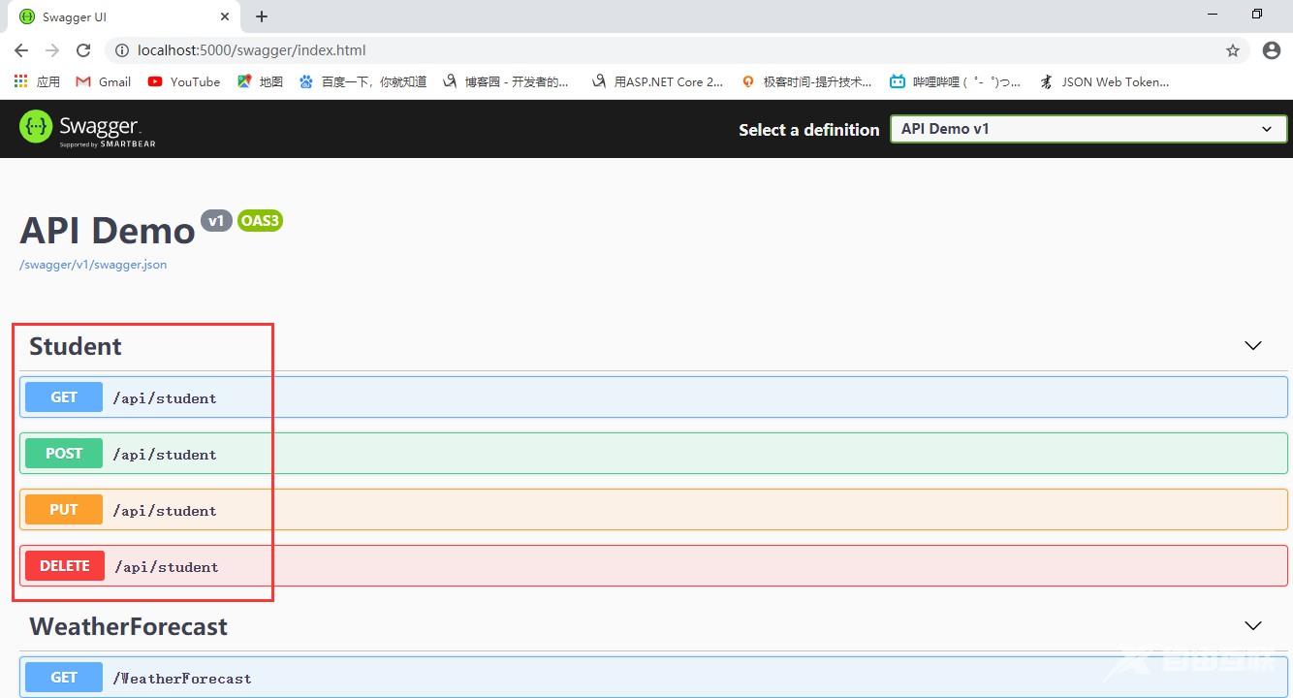Open the /swagger/v1/swagger.json link
This screenshot has width=1293, height=698.
tap(93, 265)
